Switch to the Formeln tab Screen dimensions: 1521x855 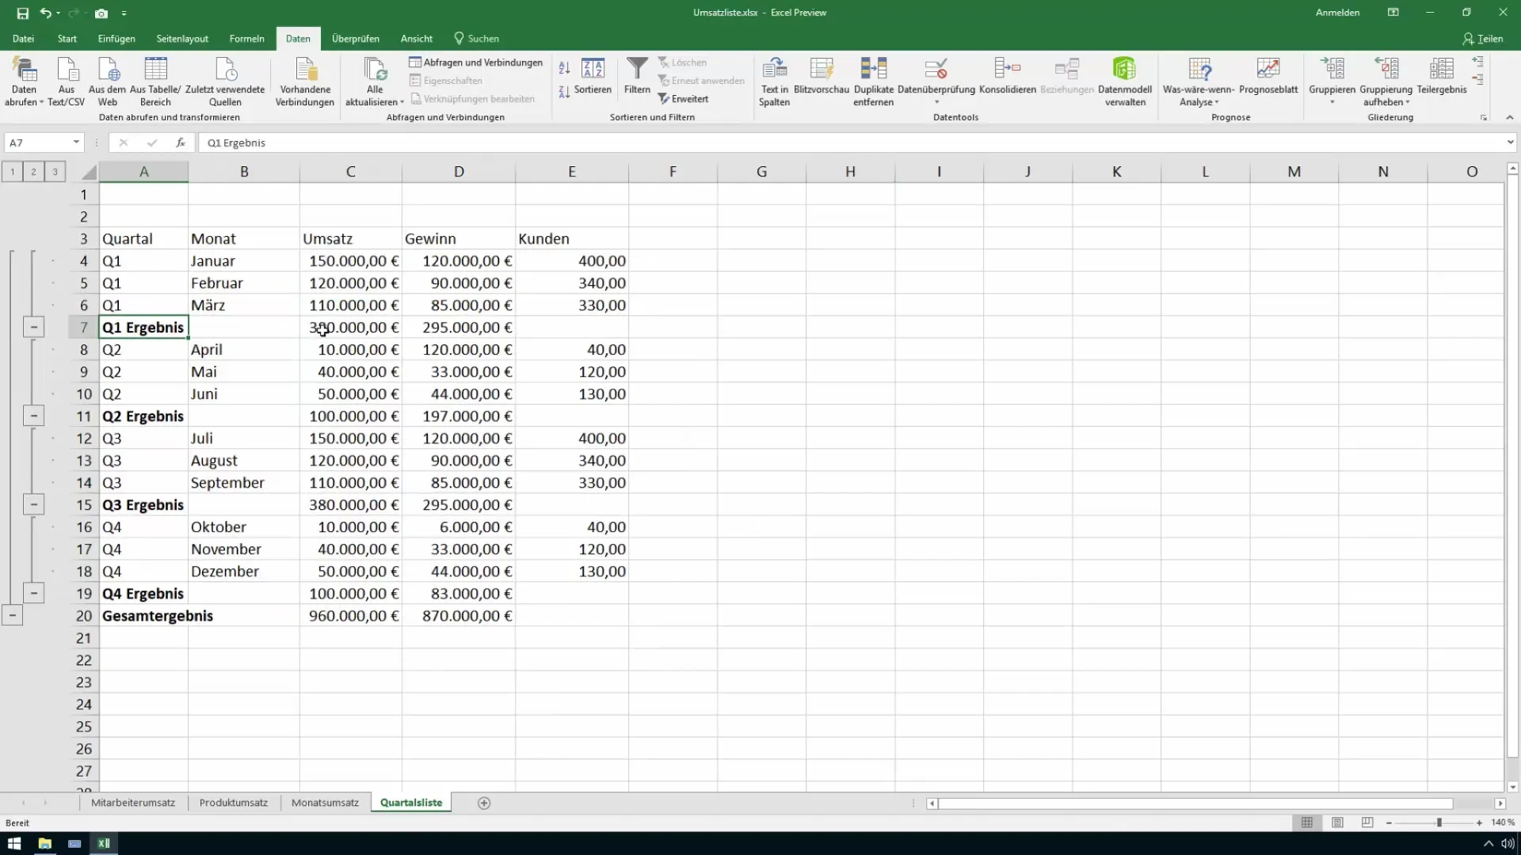(246, 39)
